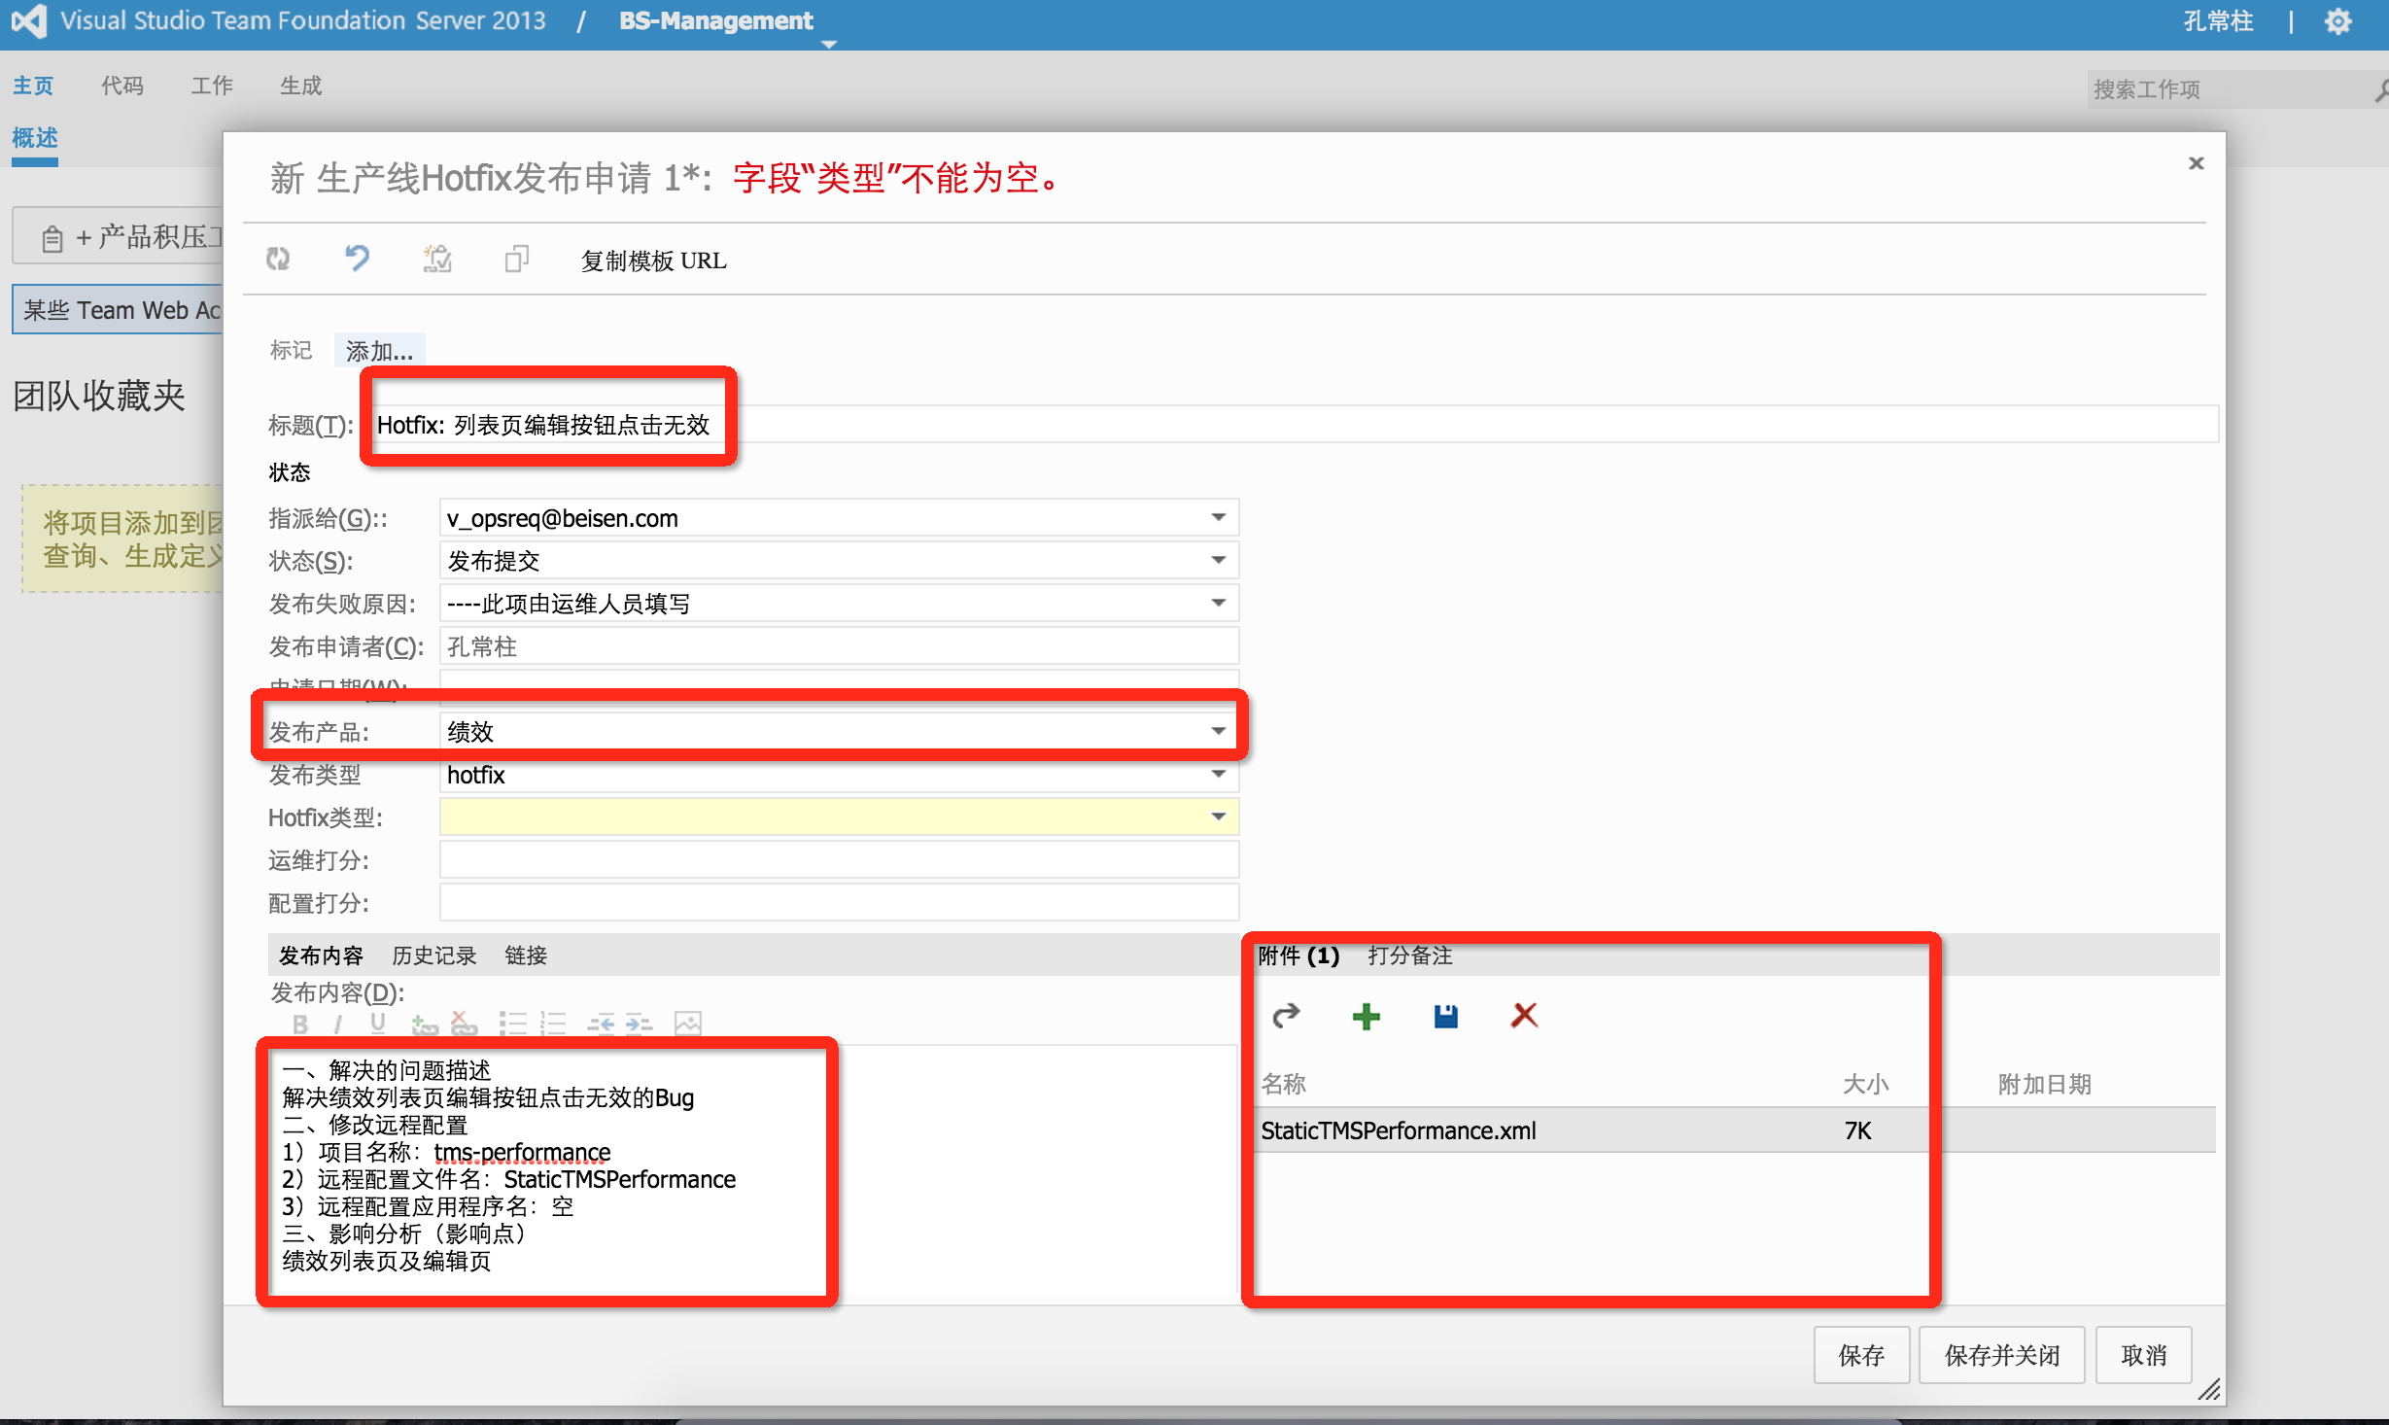Screen dimensions: 2389x1425
Task: Open the 代码 menu in top navigation
Action: [x=122, y=86]
